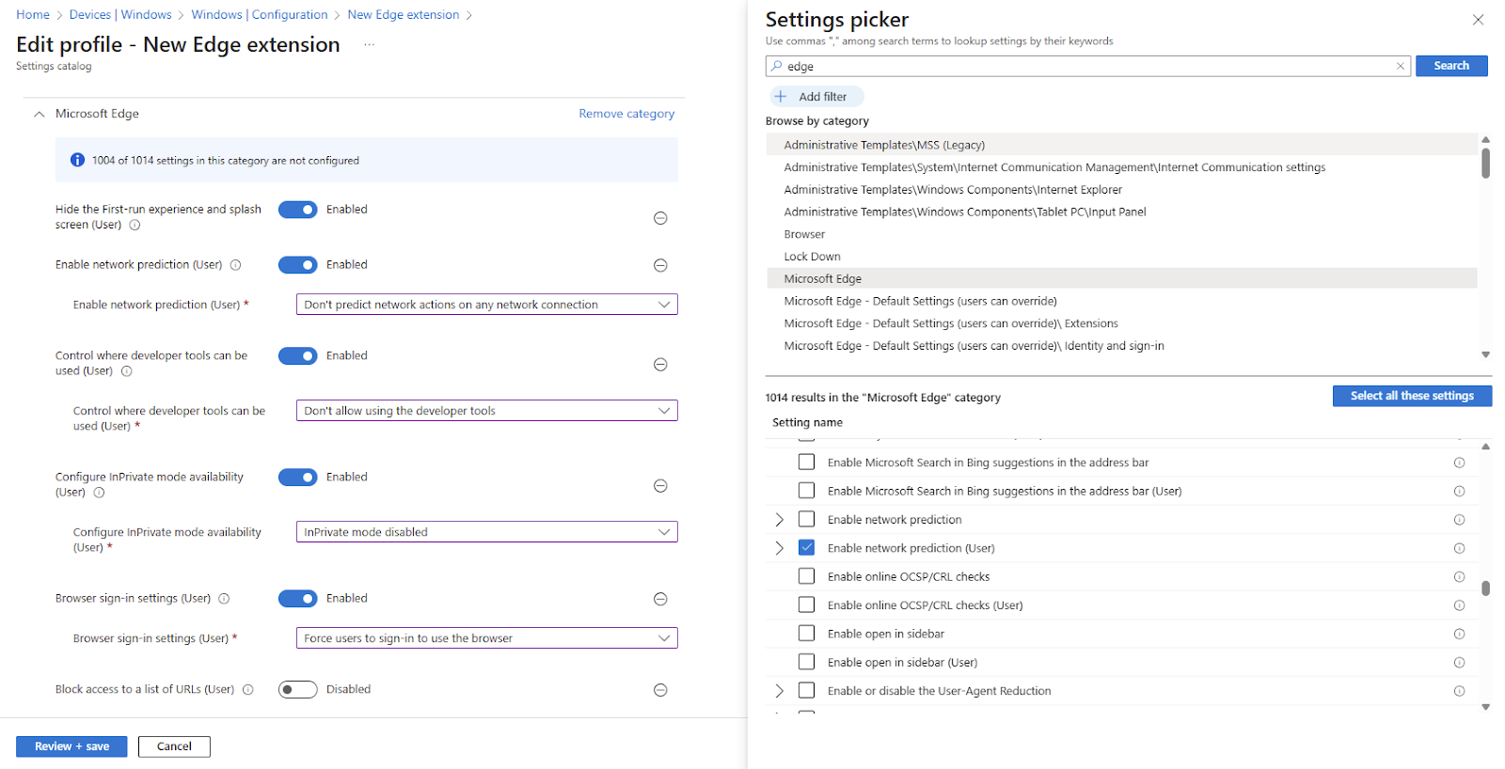Remove the Block access to URLs setting
The width and height of the screenshot is (1505, 769).
[x=660, y=690]
